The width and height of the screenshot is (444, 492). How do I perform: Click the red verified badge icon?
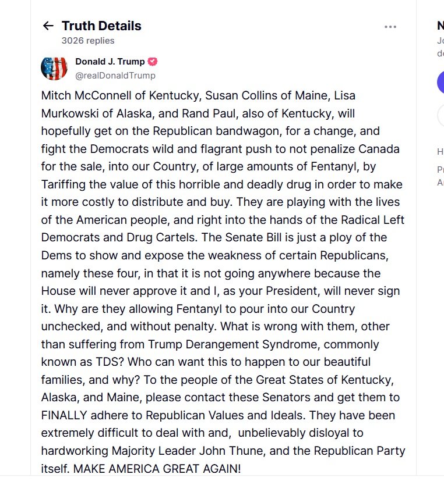[x=153, y=62]
